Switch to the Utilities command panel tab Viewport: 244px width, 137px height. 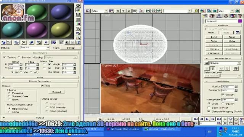pyautogui.click(x=240, y=16)
